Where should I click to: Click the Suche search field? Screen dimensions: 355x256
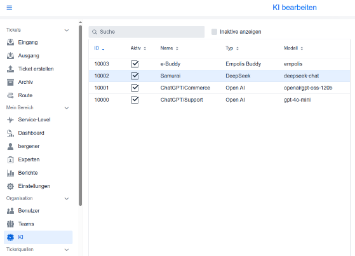pyautogui.click(x=147, y=32)
